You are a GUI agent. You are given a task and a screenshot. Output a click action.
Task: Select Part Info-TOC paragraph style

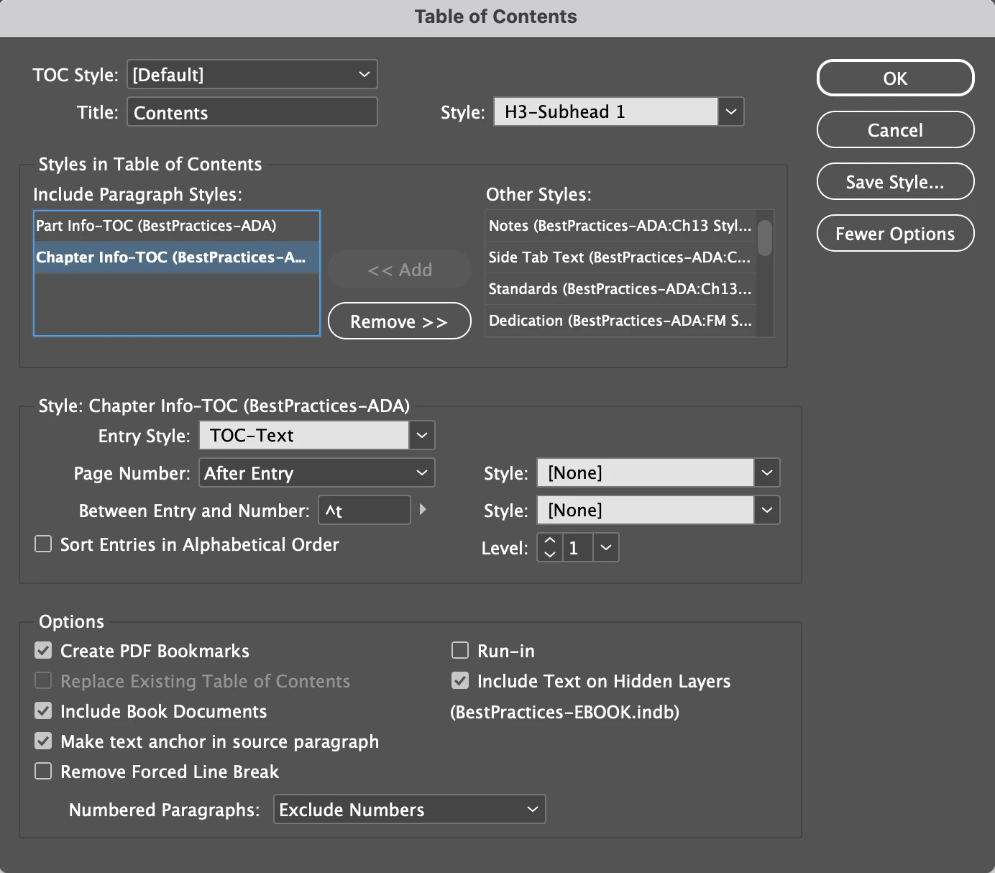tap(177, 226)
